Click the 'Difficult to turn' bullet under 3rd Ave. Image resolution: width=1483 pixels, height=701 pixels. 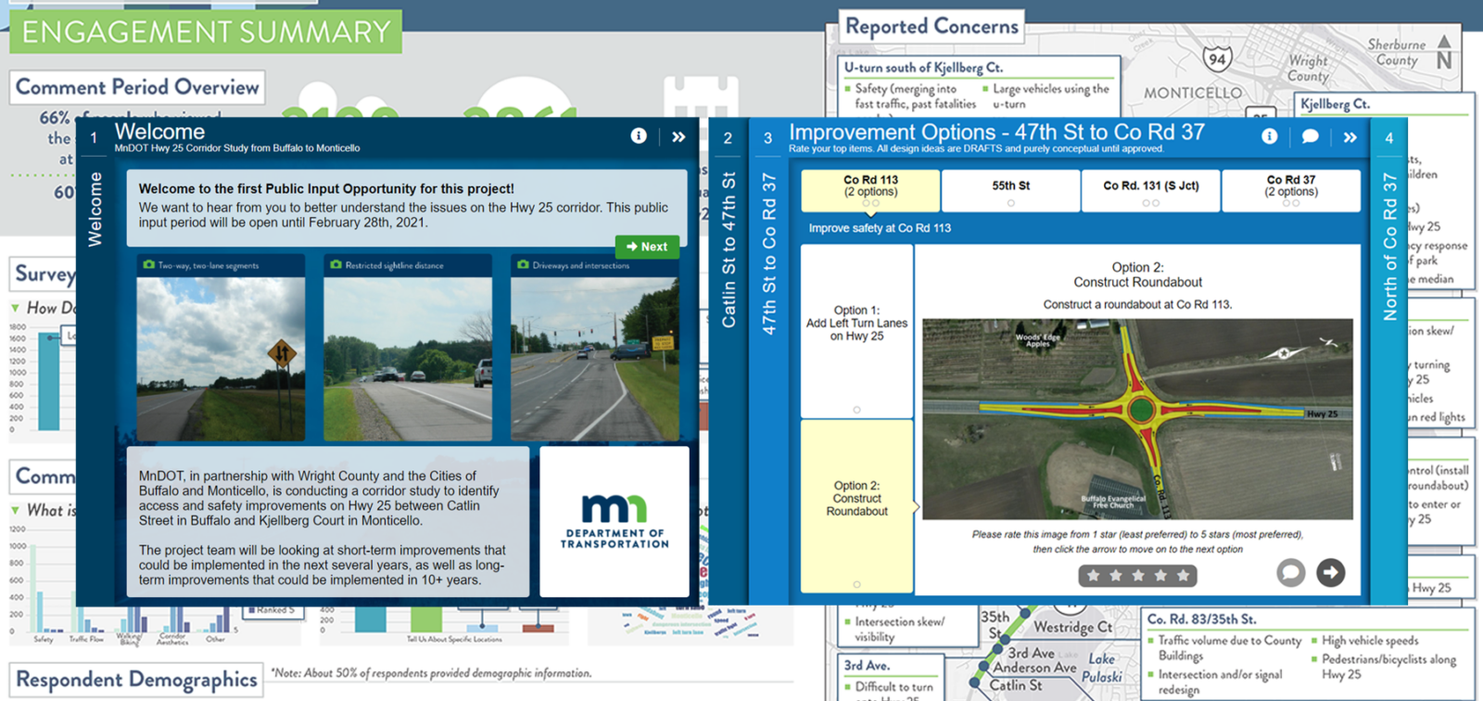894,687
